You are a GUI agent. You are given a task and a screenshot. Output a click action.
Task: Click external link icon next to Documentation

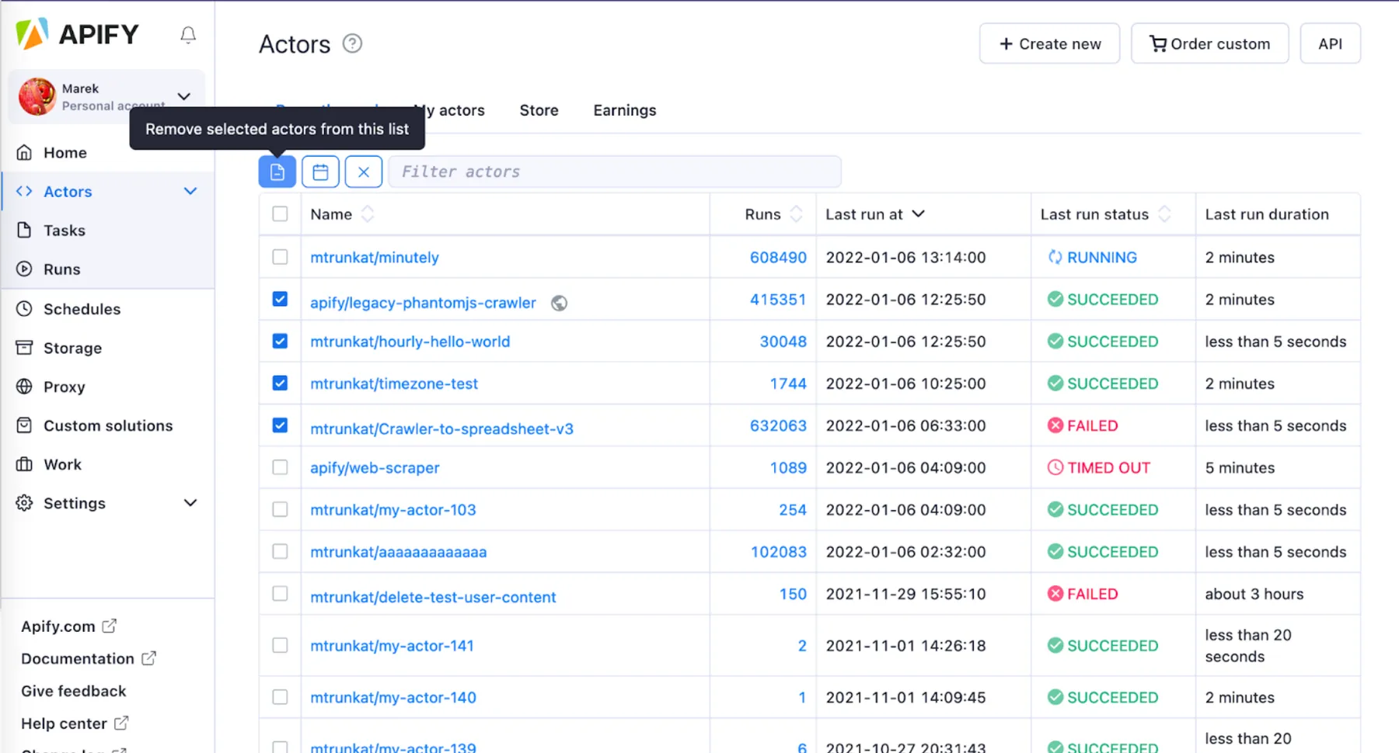click(148, 658)
